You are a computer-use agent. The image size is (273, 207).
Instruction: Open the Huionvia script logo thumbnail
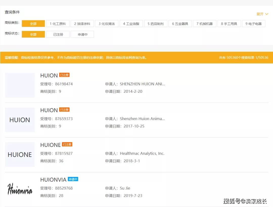[20, 189]
